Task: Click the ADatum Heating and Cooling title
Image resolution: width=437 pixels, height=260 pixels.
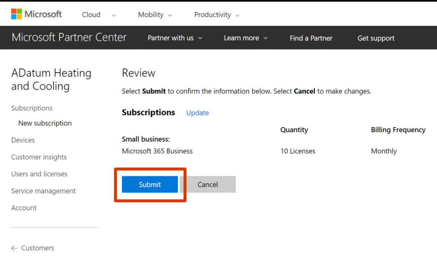Action: (51, 79)
